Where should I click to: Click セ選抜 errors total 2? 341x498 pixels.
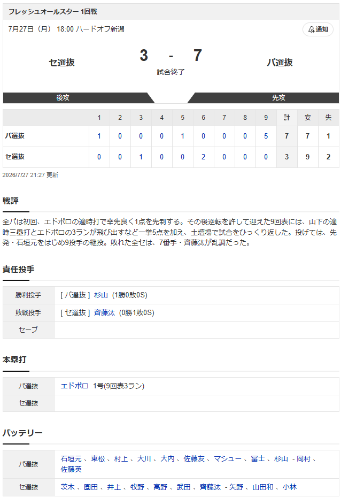(x=328, y=157)
